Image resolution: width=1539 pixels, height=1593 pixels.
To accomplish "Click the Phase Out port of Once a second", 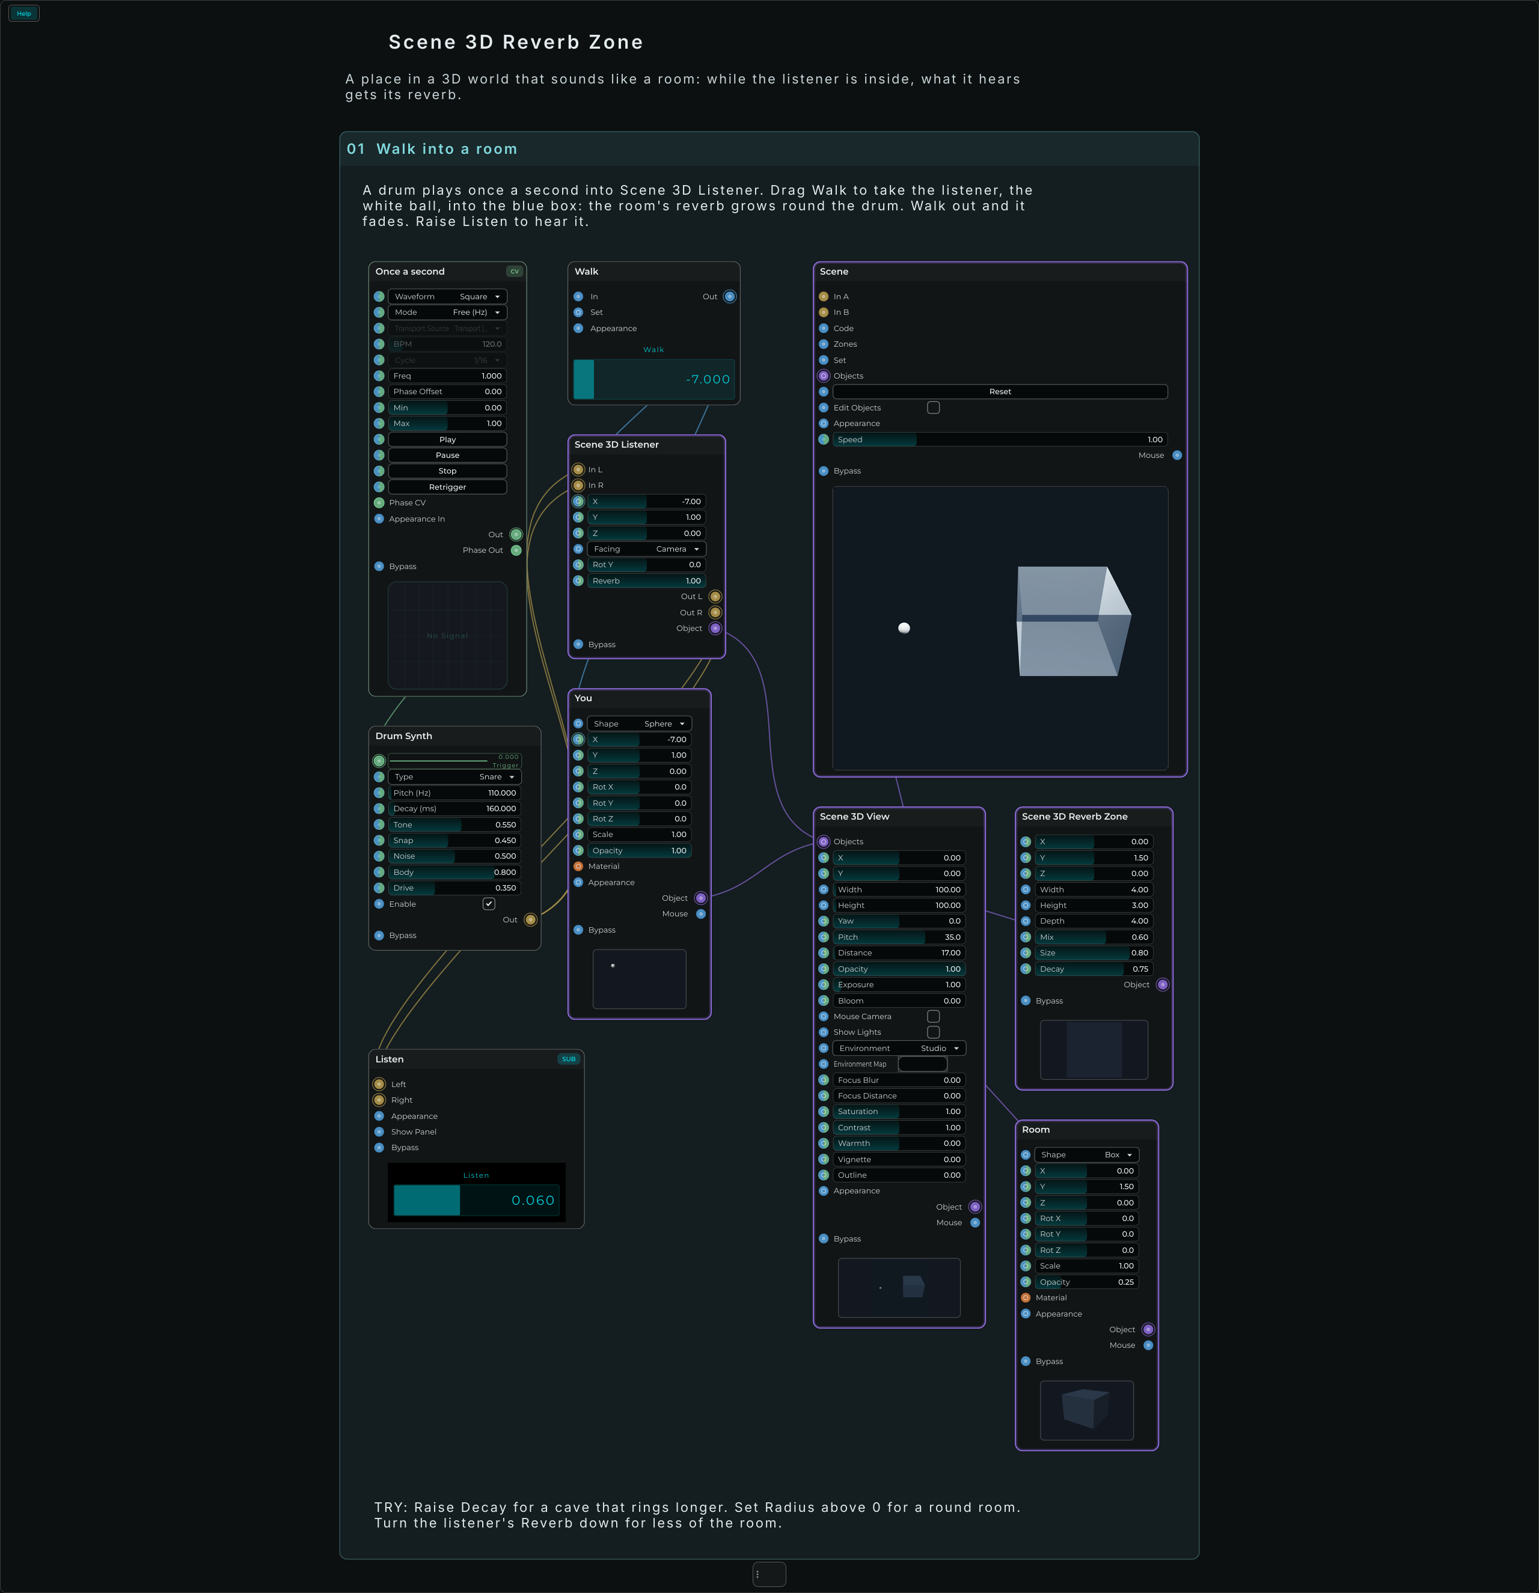I will (x=515, y=550).
